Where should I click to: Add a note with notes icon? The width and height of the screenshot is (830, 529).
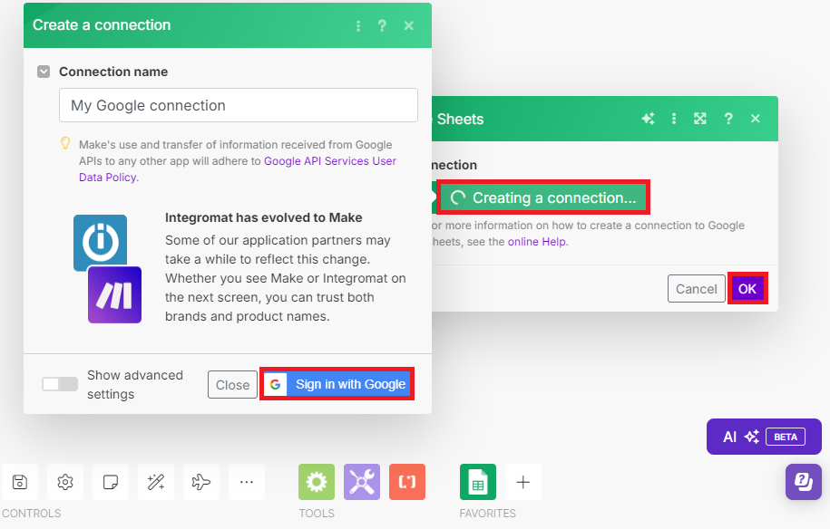[111, 482]
